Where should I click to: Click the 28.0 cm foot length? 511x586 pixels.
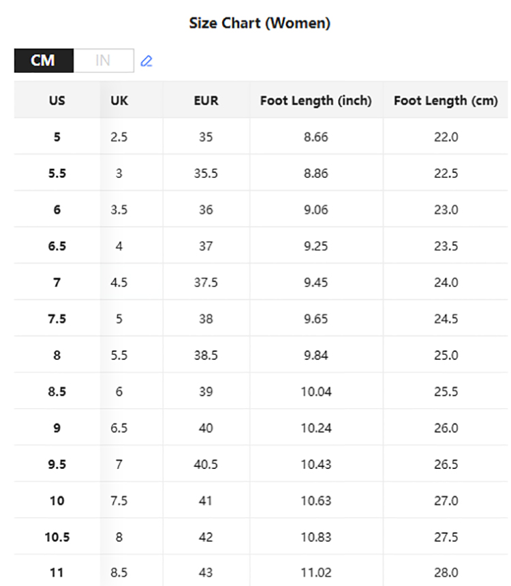446,573
